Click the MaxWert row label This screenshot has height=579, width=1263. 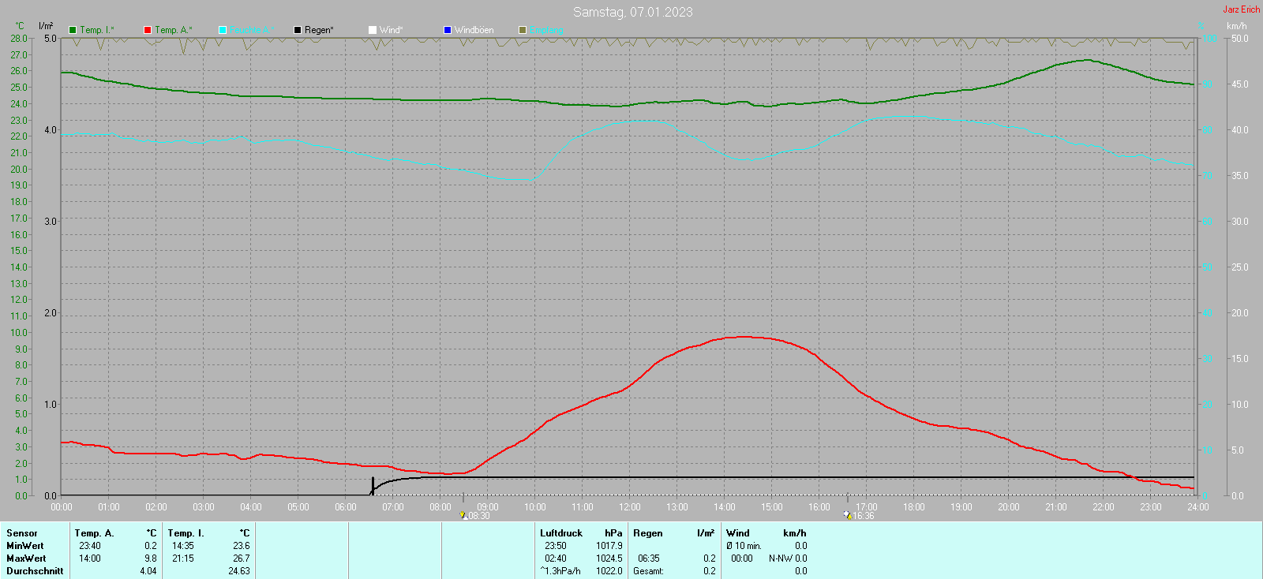coord(26,558)
